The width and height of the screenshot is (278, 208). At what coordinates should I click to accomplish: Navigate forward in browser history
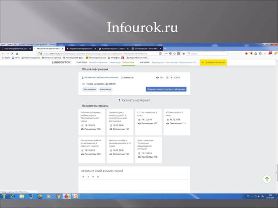8,53
